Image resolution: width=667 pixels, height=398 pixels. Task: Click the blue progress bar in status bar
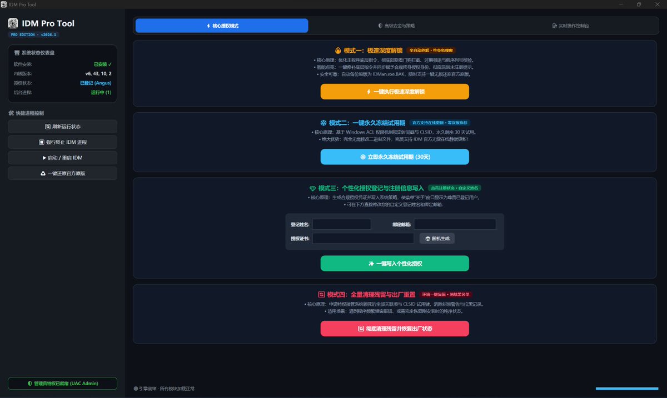[x=627, y=389]
